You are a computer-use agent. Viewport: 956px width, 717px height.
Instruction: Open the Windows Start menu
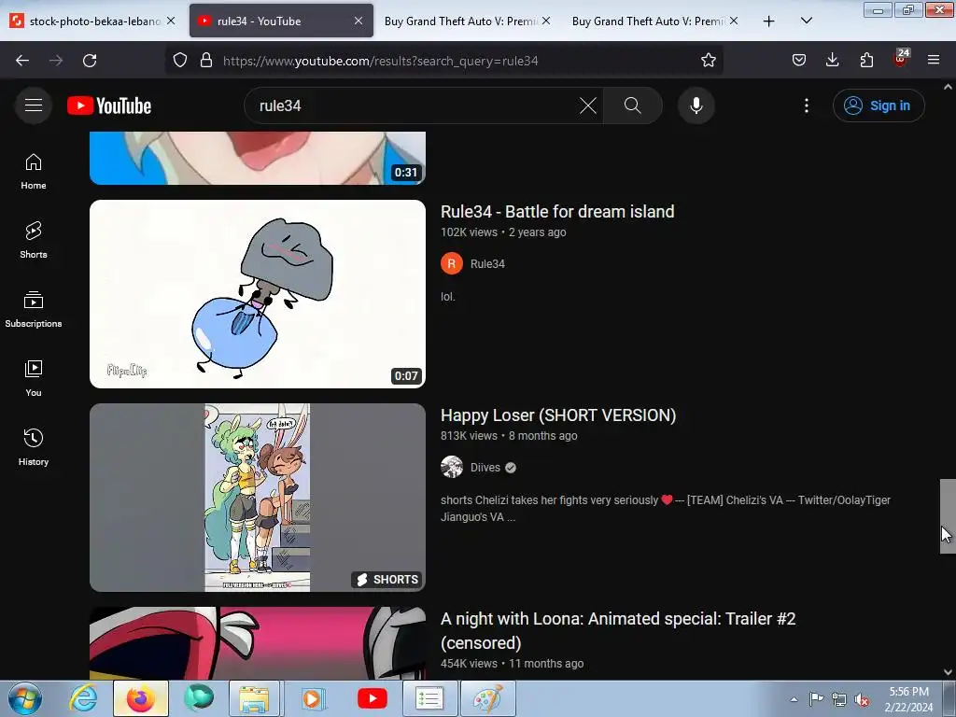click(25, 698)
